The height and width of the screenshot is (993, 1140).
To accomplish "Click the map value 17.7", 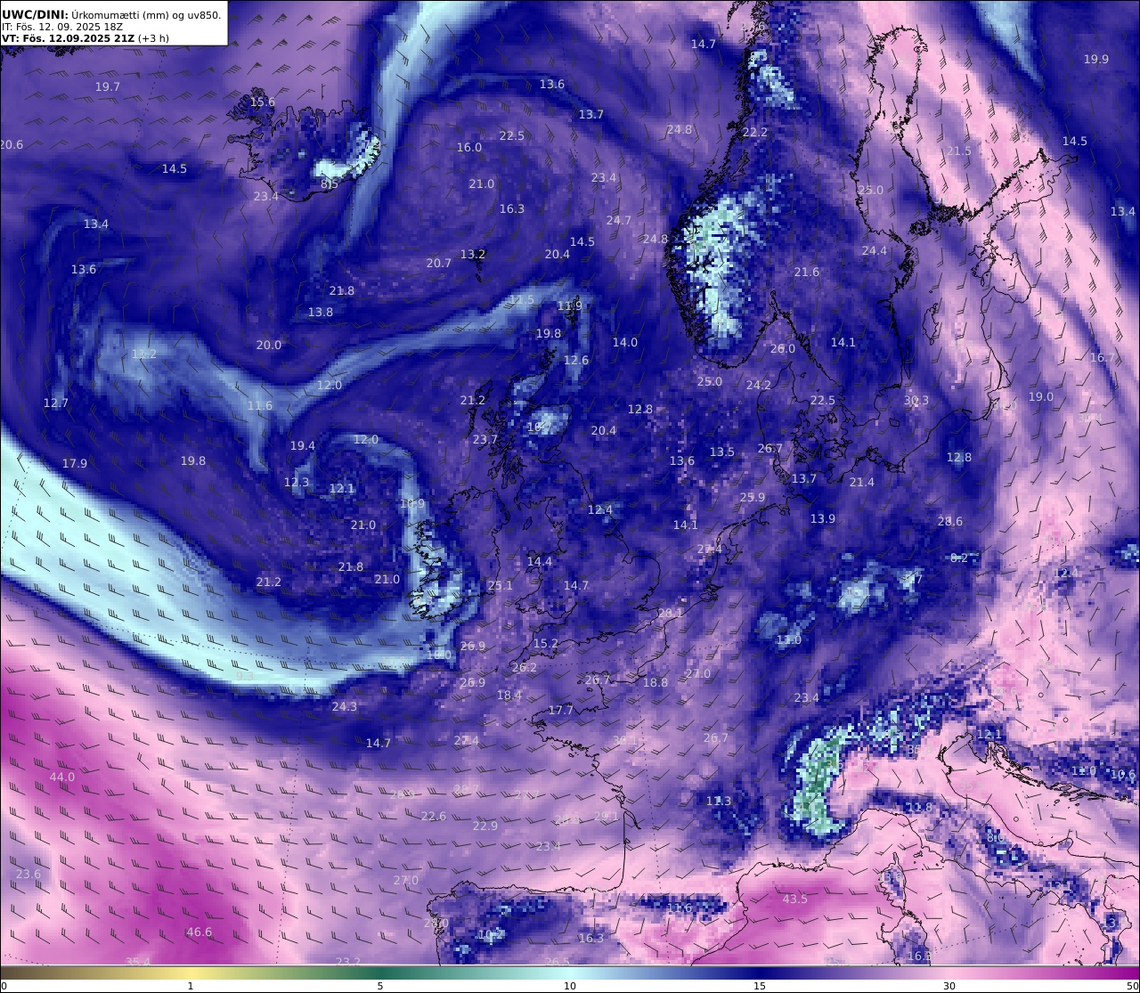I will (561, 711).
